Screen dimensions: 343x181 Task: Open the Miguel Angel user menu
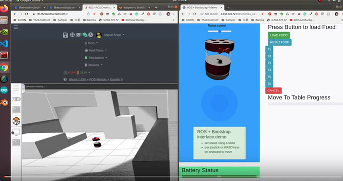114,35
